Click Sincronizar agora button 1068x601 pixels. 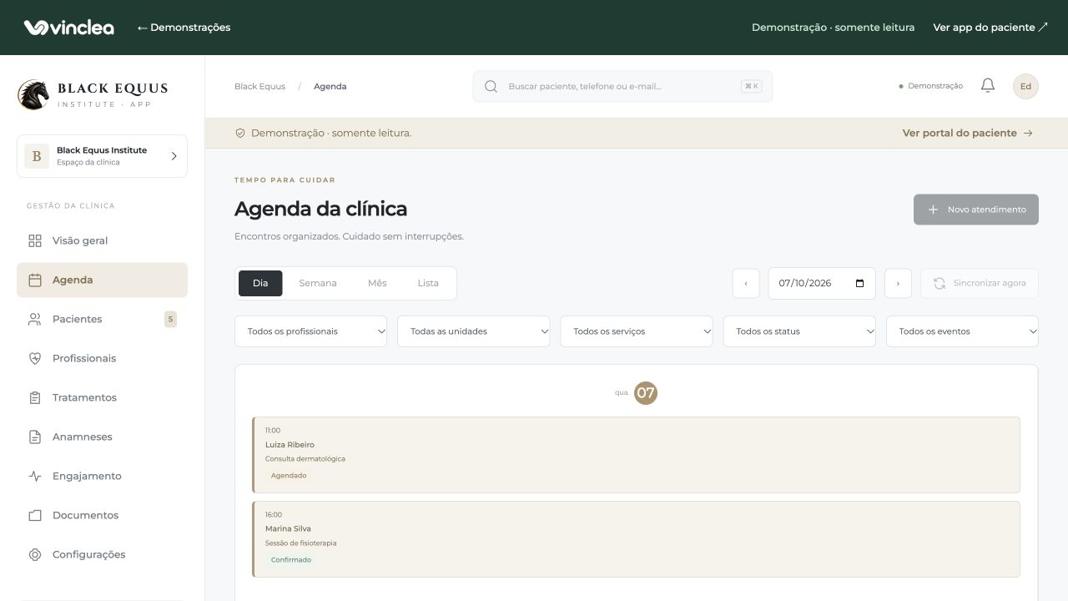click(980, 283)
